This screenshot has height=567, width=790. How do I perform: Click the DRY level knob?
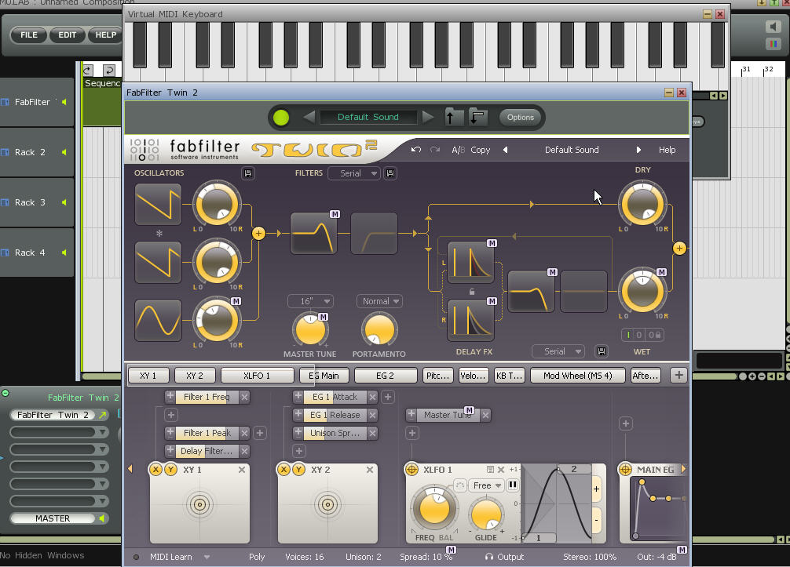tap(643, 204)
